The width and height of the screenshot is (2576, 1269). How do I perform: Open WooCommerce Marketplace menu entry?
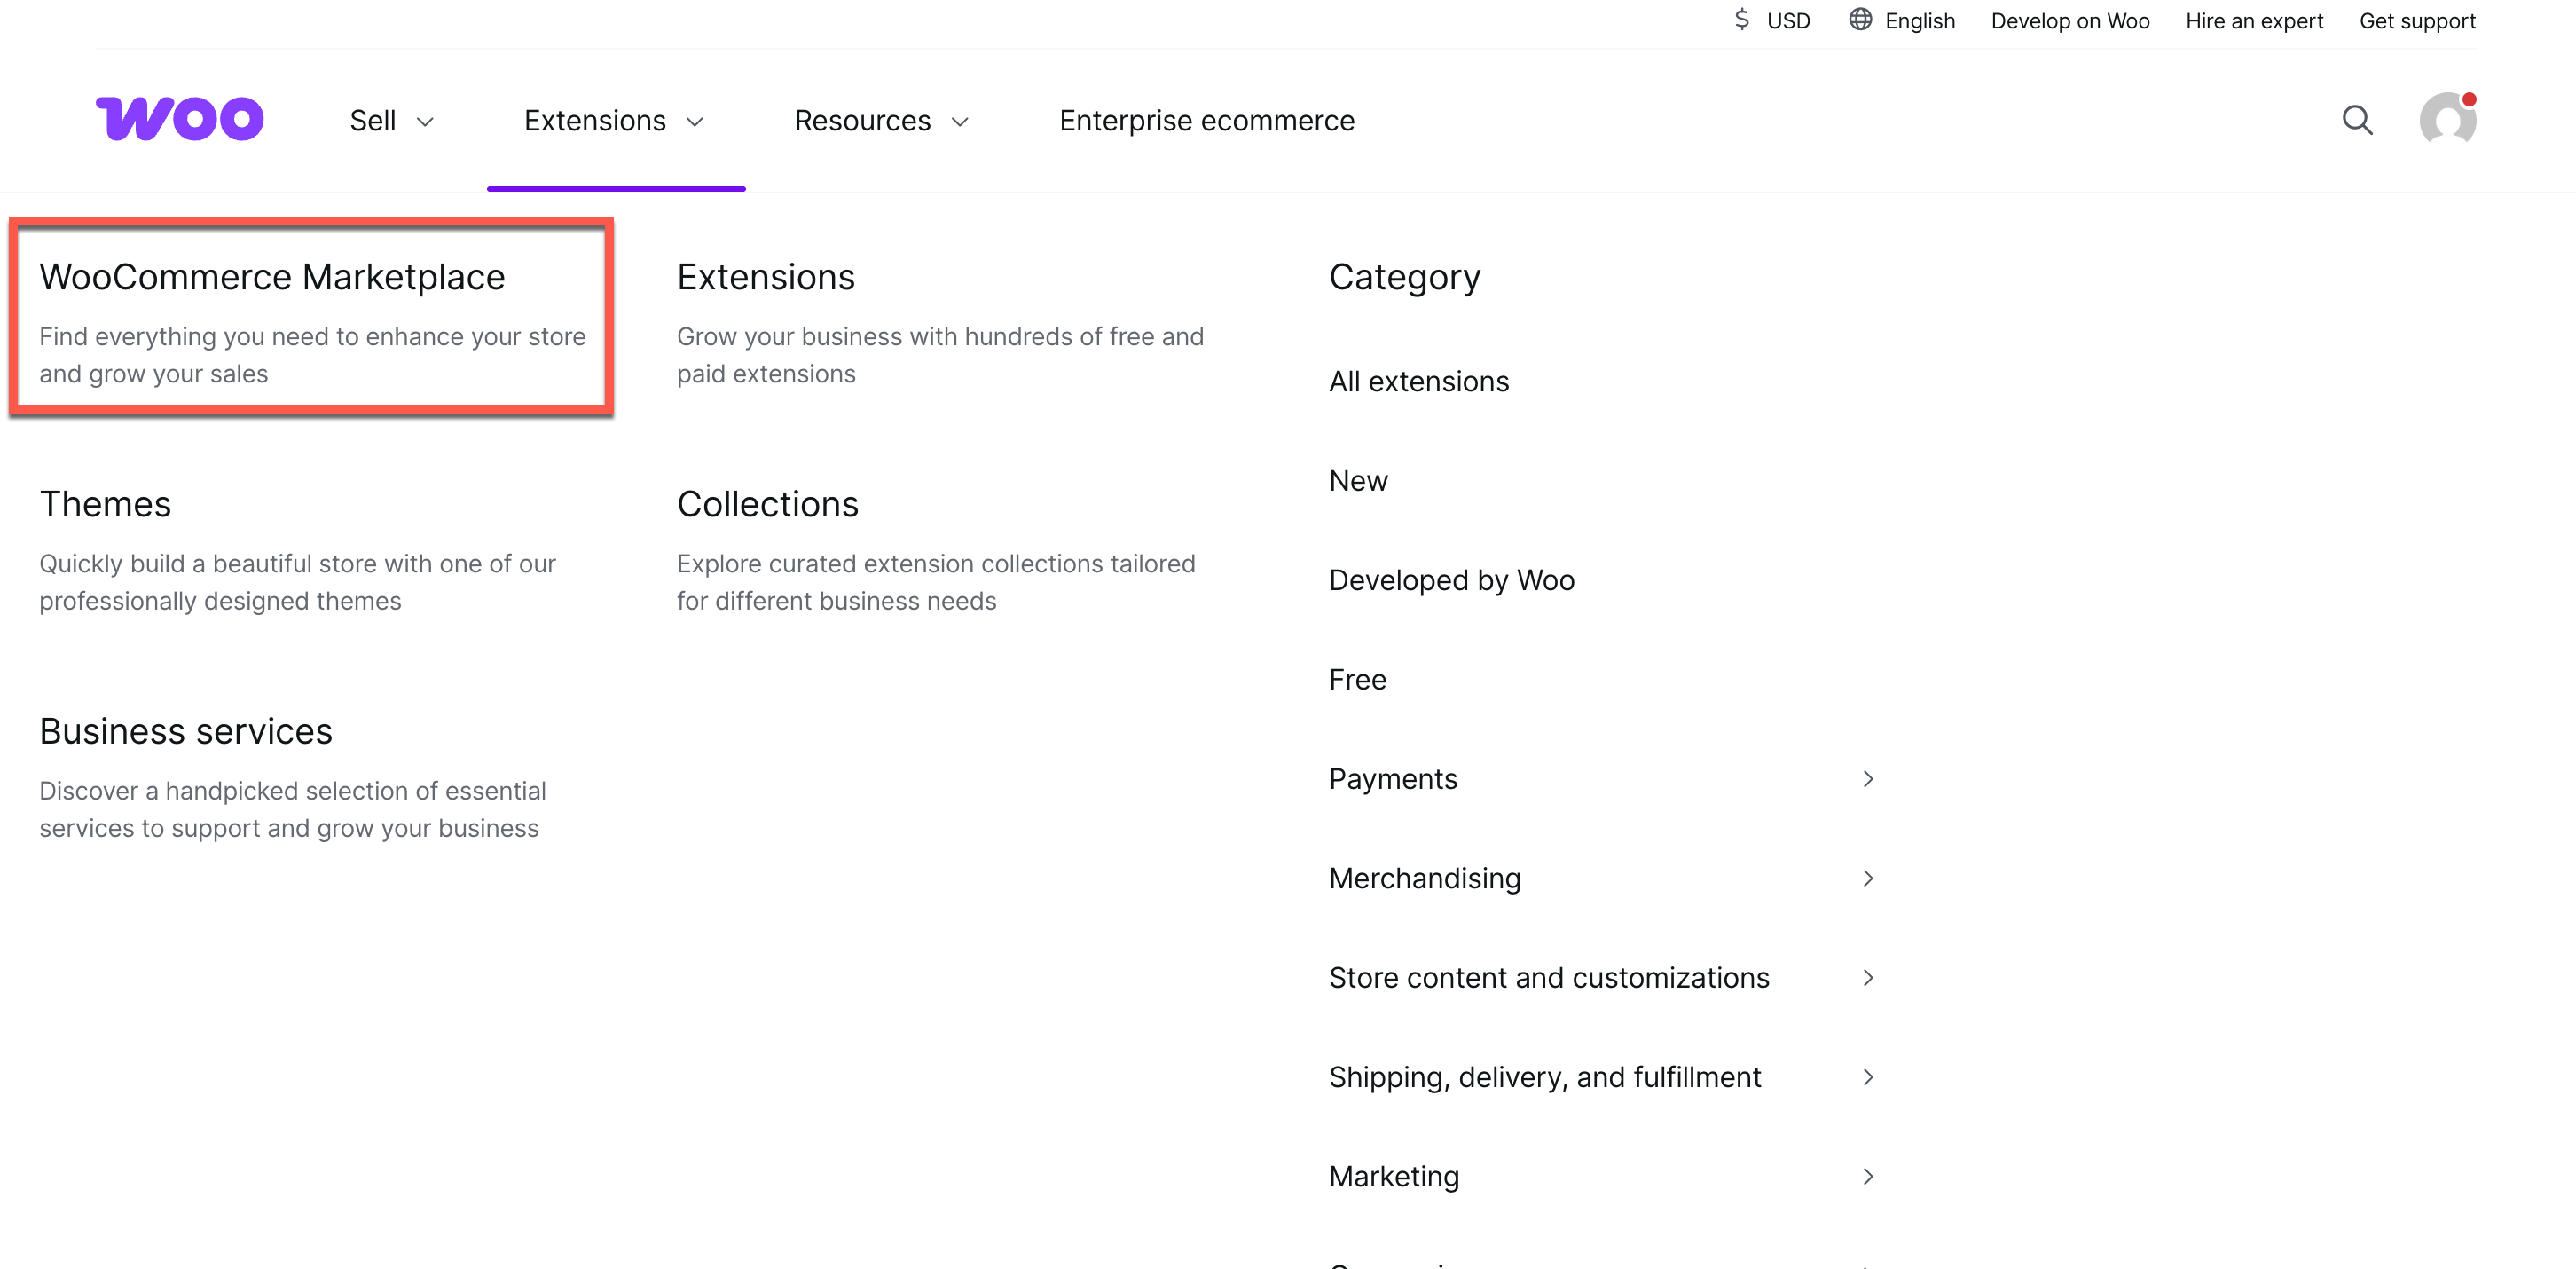click(x=272, y=277)
